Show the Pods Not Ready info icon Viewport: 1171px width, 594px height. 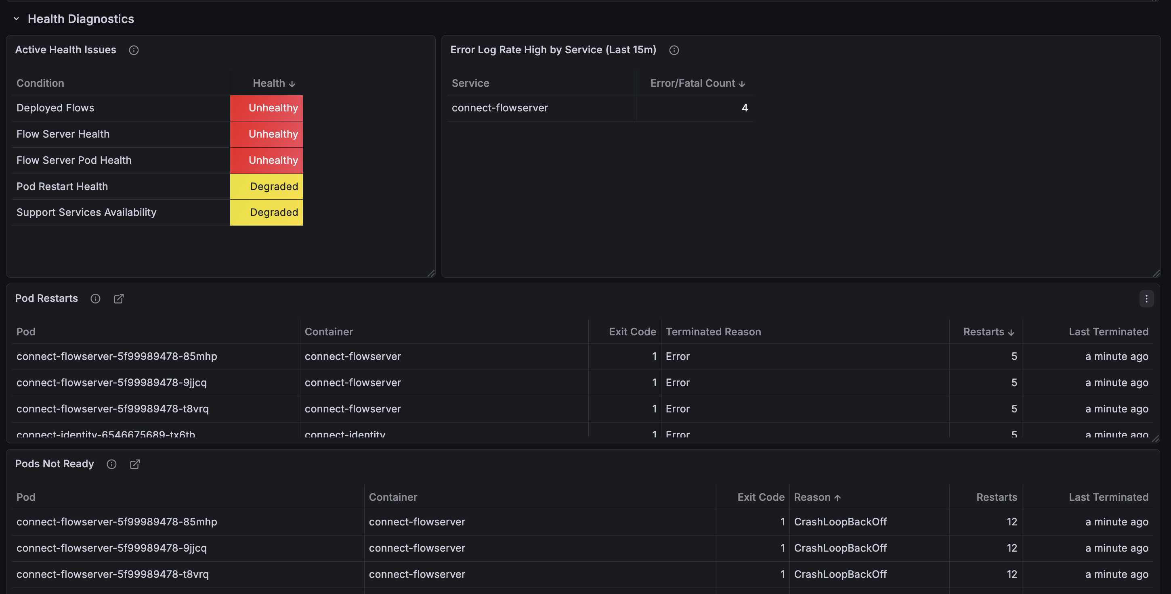click(x=111, y=464)
